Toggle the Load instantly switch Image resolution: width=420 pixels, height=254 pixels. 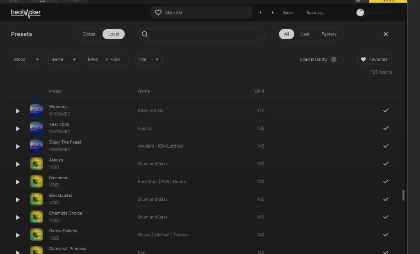[337, 60]
